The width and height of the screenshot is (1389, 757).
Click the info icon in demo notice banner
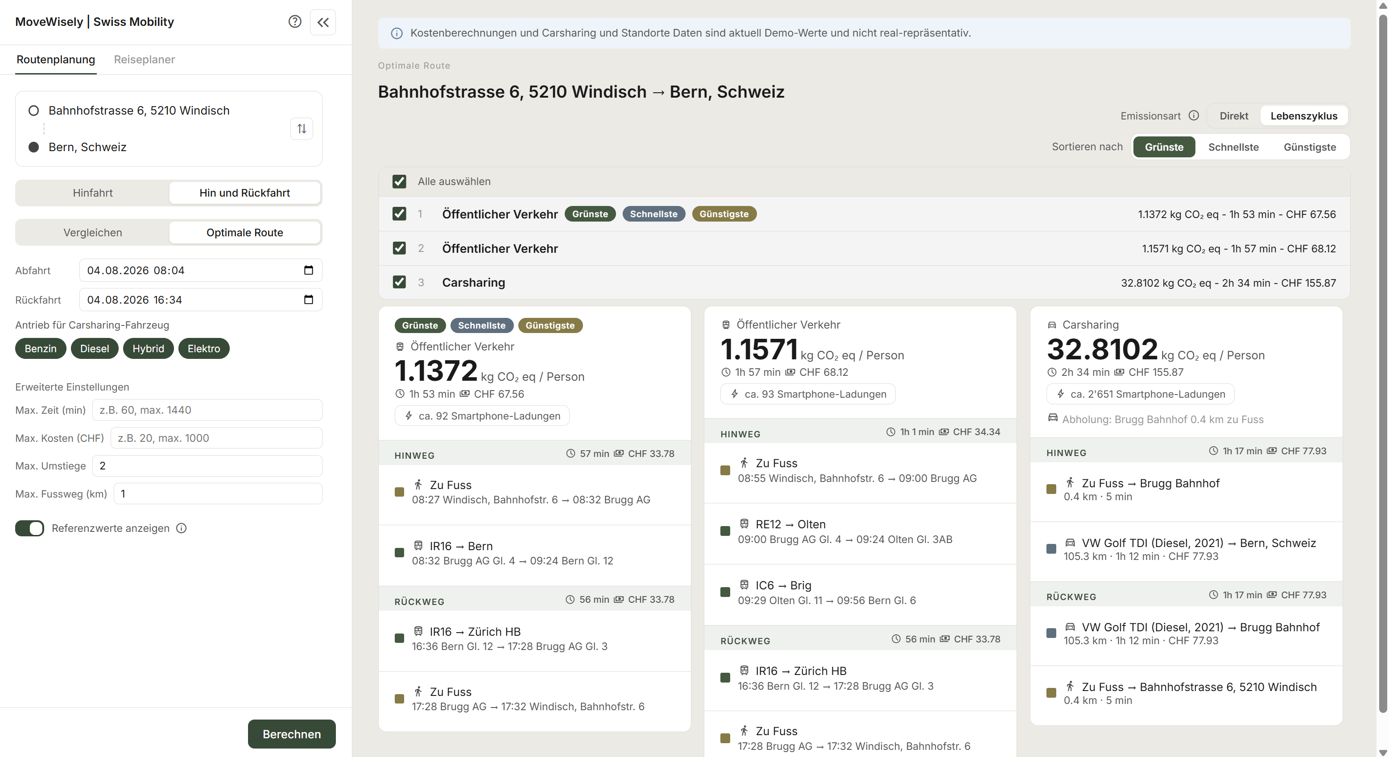tap(397, 33)
